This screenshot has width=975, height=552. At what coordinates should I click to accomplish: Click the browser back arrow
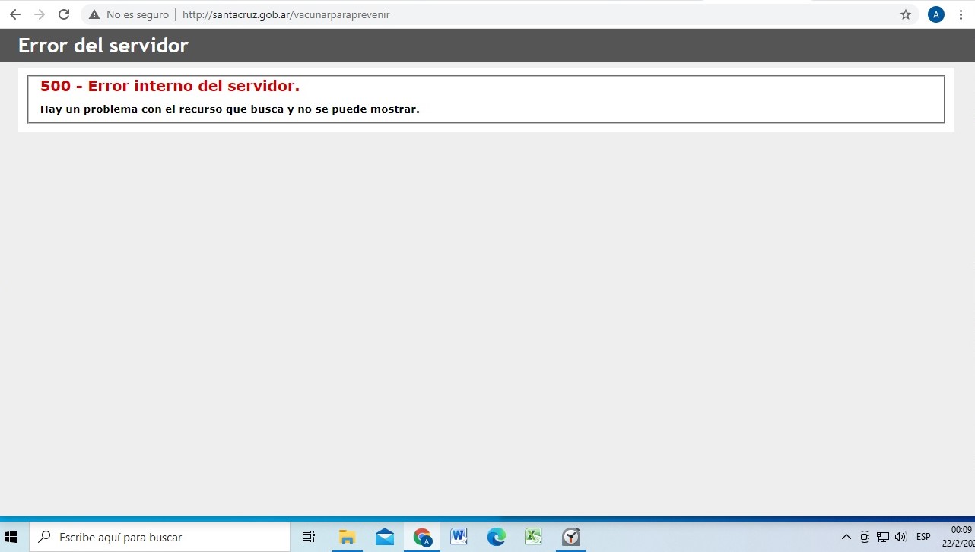point(15,14)
